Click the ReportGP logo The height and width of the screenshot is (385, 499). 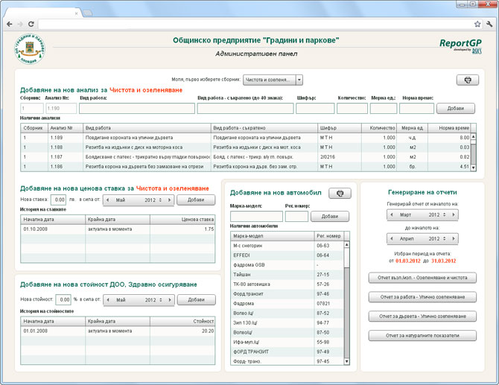point(460,46)
